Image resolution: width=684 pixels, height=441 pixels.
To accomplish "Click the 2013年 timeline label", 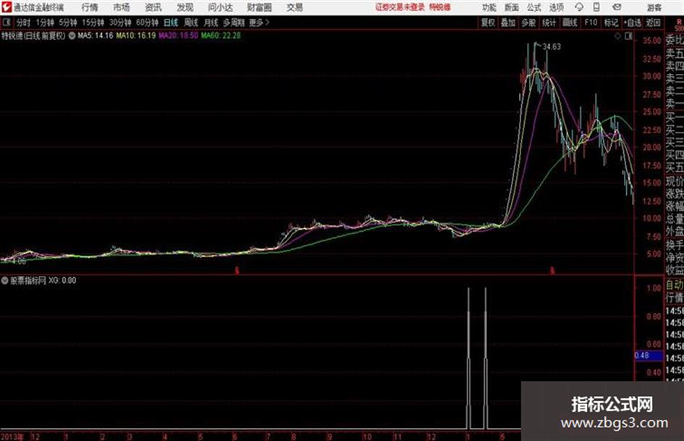I will 12,437.
